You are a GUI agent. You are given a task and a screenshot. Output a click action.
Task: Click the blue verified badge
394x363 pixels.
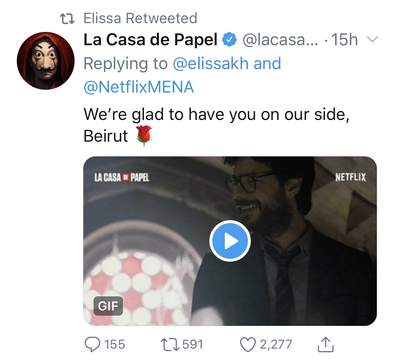(229, 40)
